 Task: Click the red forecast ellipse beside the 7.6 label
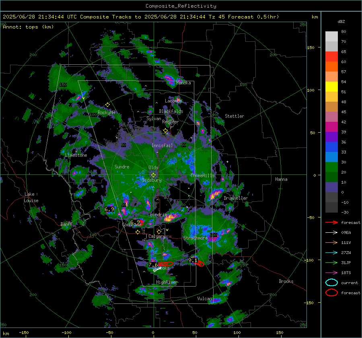click(166, 264)
